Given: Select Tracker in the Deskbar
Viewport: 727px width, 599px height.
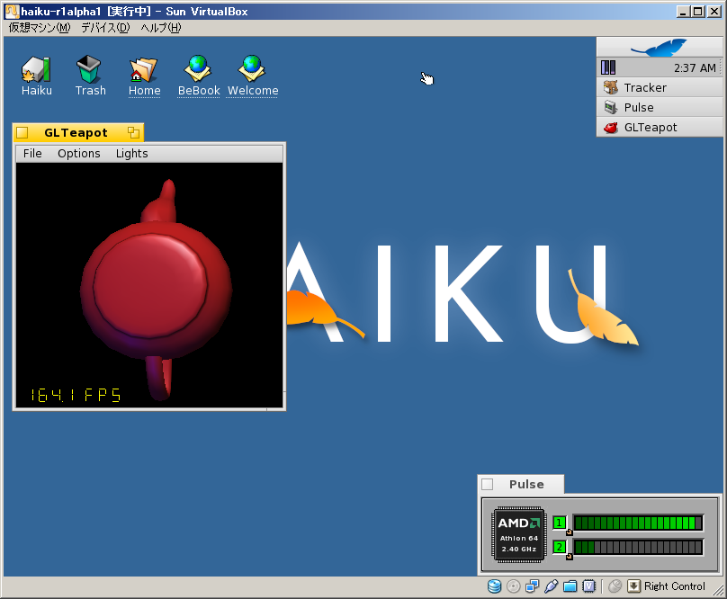Looking at the screenshot, I should coord(660,87).
